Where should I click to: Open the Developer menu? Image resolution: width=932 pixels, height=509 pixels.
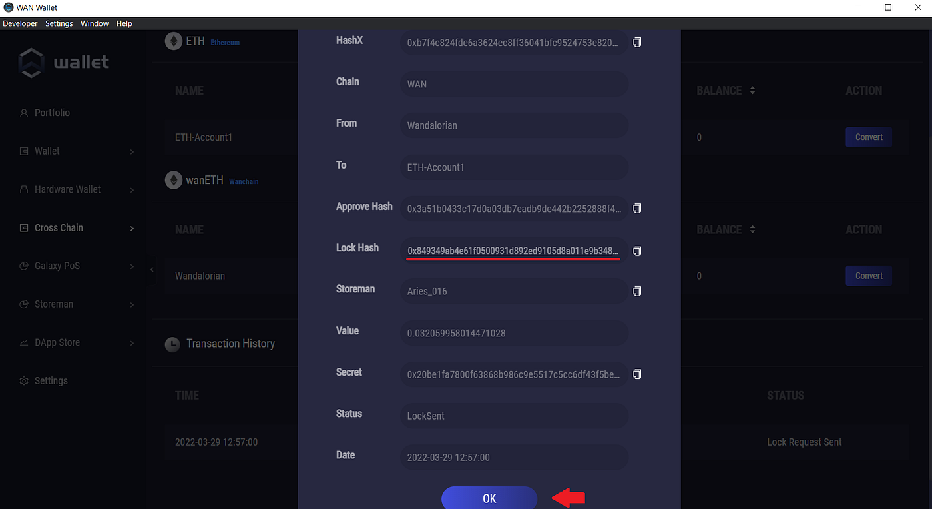(20, 23)
